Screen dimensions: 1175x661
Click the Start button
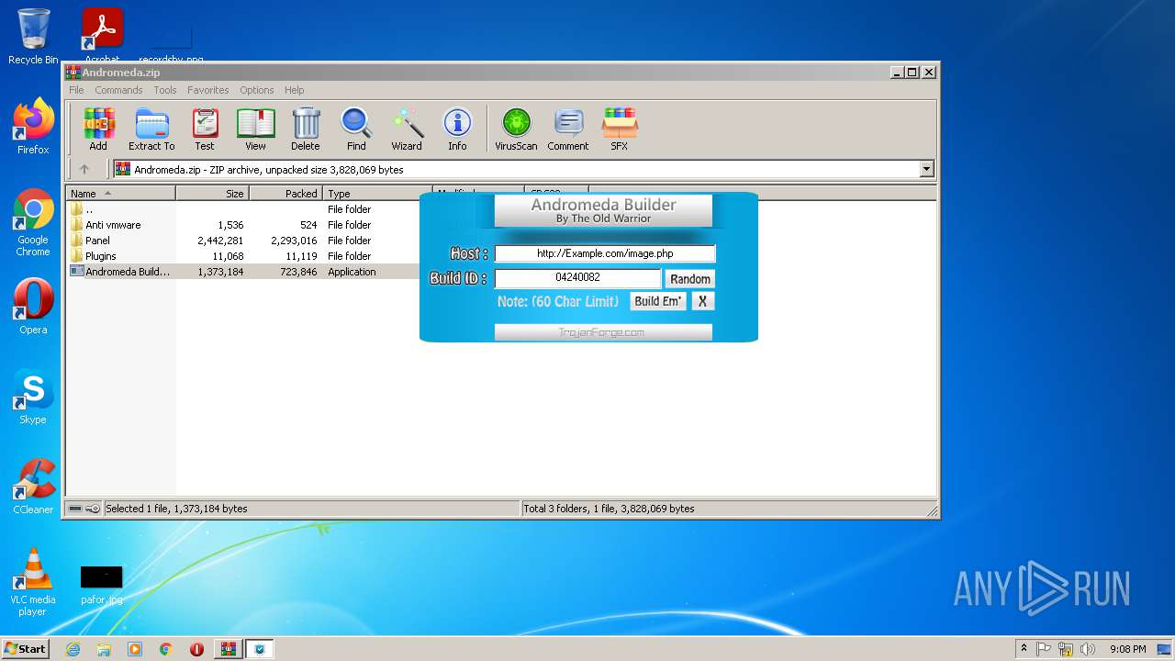point(26,649)
